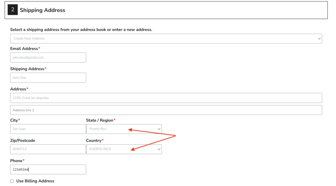Open the Create New Address dropdown
Image resolution: width=336 pixels, height=186 pixels.
[166, 39]
